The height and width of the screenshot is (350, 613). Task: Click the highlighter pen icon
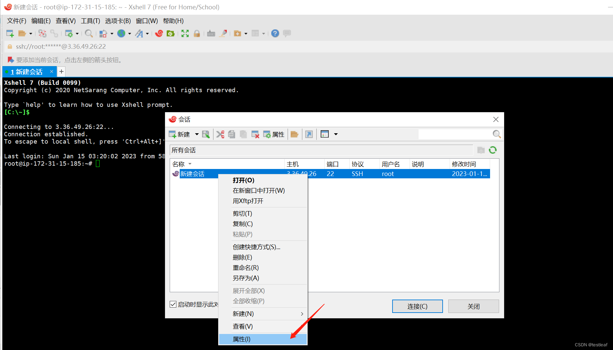[223, 33]
